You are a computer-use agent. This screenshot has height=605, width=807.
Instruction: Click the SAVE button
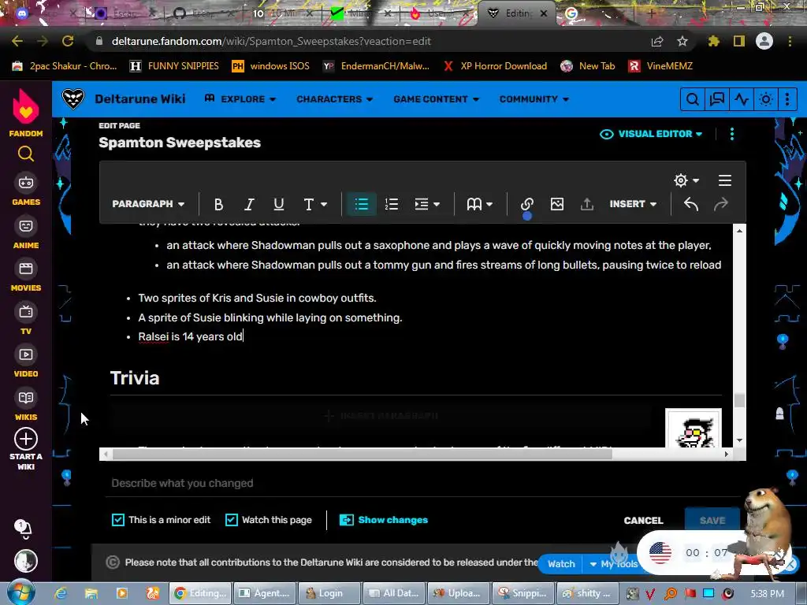pyautogui.click(x=712, y=521)
